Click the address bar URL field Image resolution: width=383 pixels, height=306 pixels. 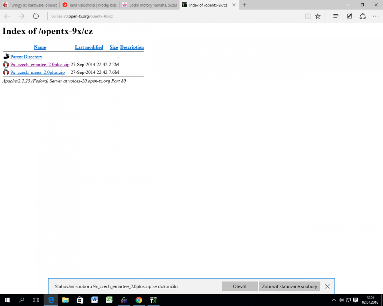[x=160, y=16]
